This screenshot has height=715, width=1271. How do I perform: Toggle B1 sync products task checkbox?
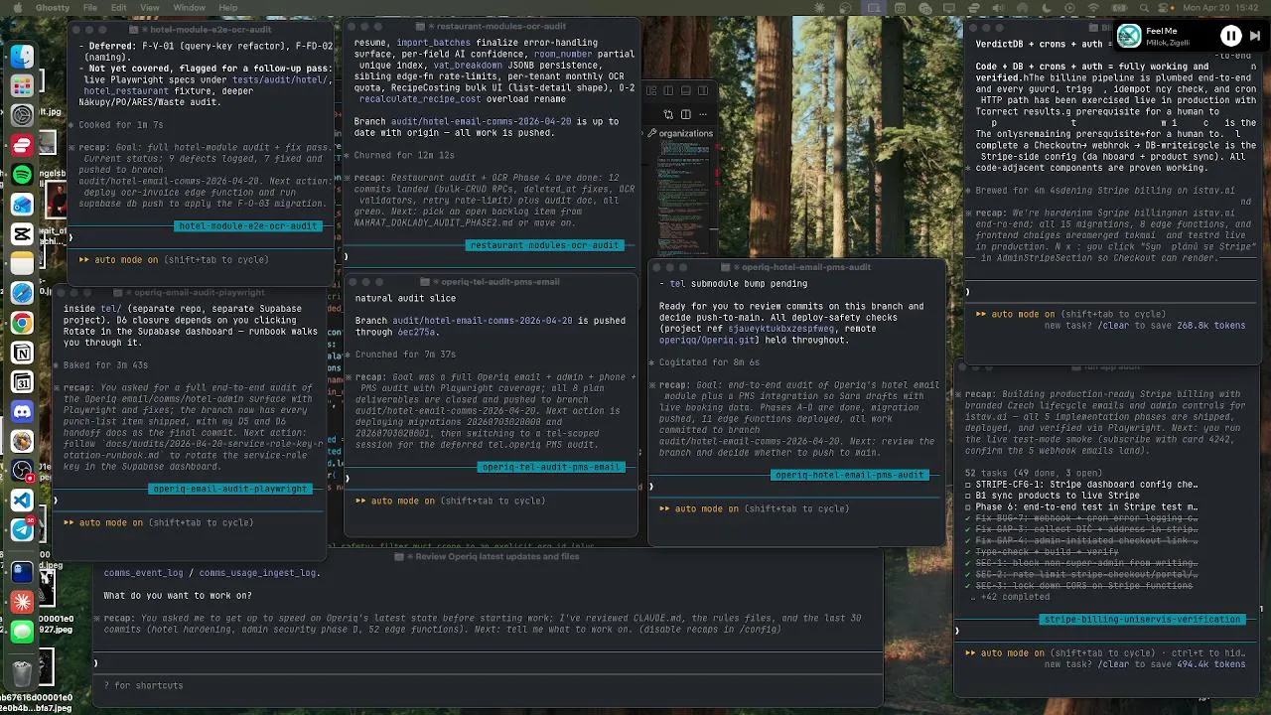point(968,496)
